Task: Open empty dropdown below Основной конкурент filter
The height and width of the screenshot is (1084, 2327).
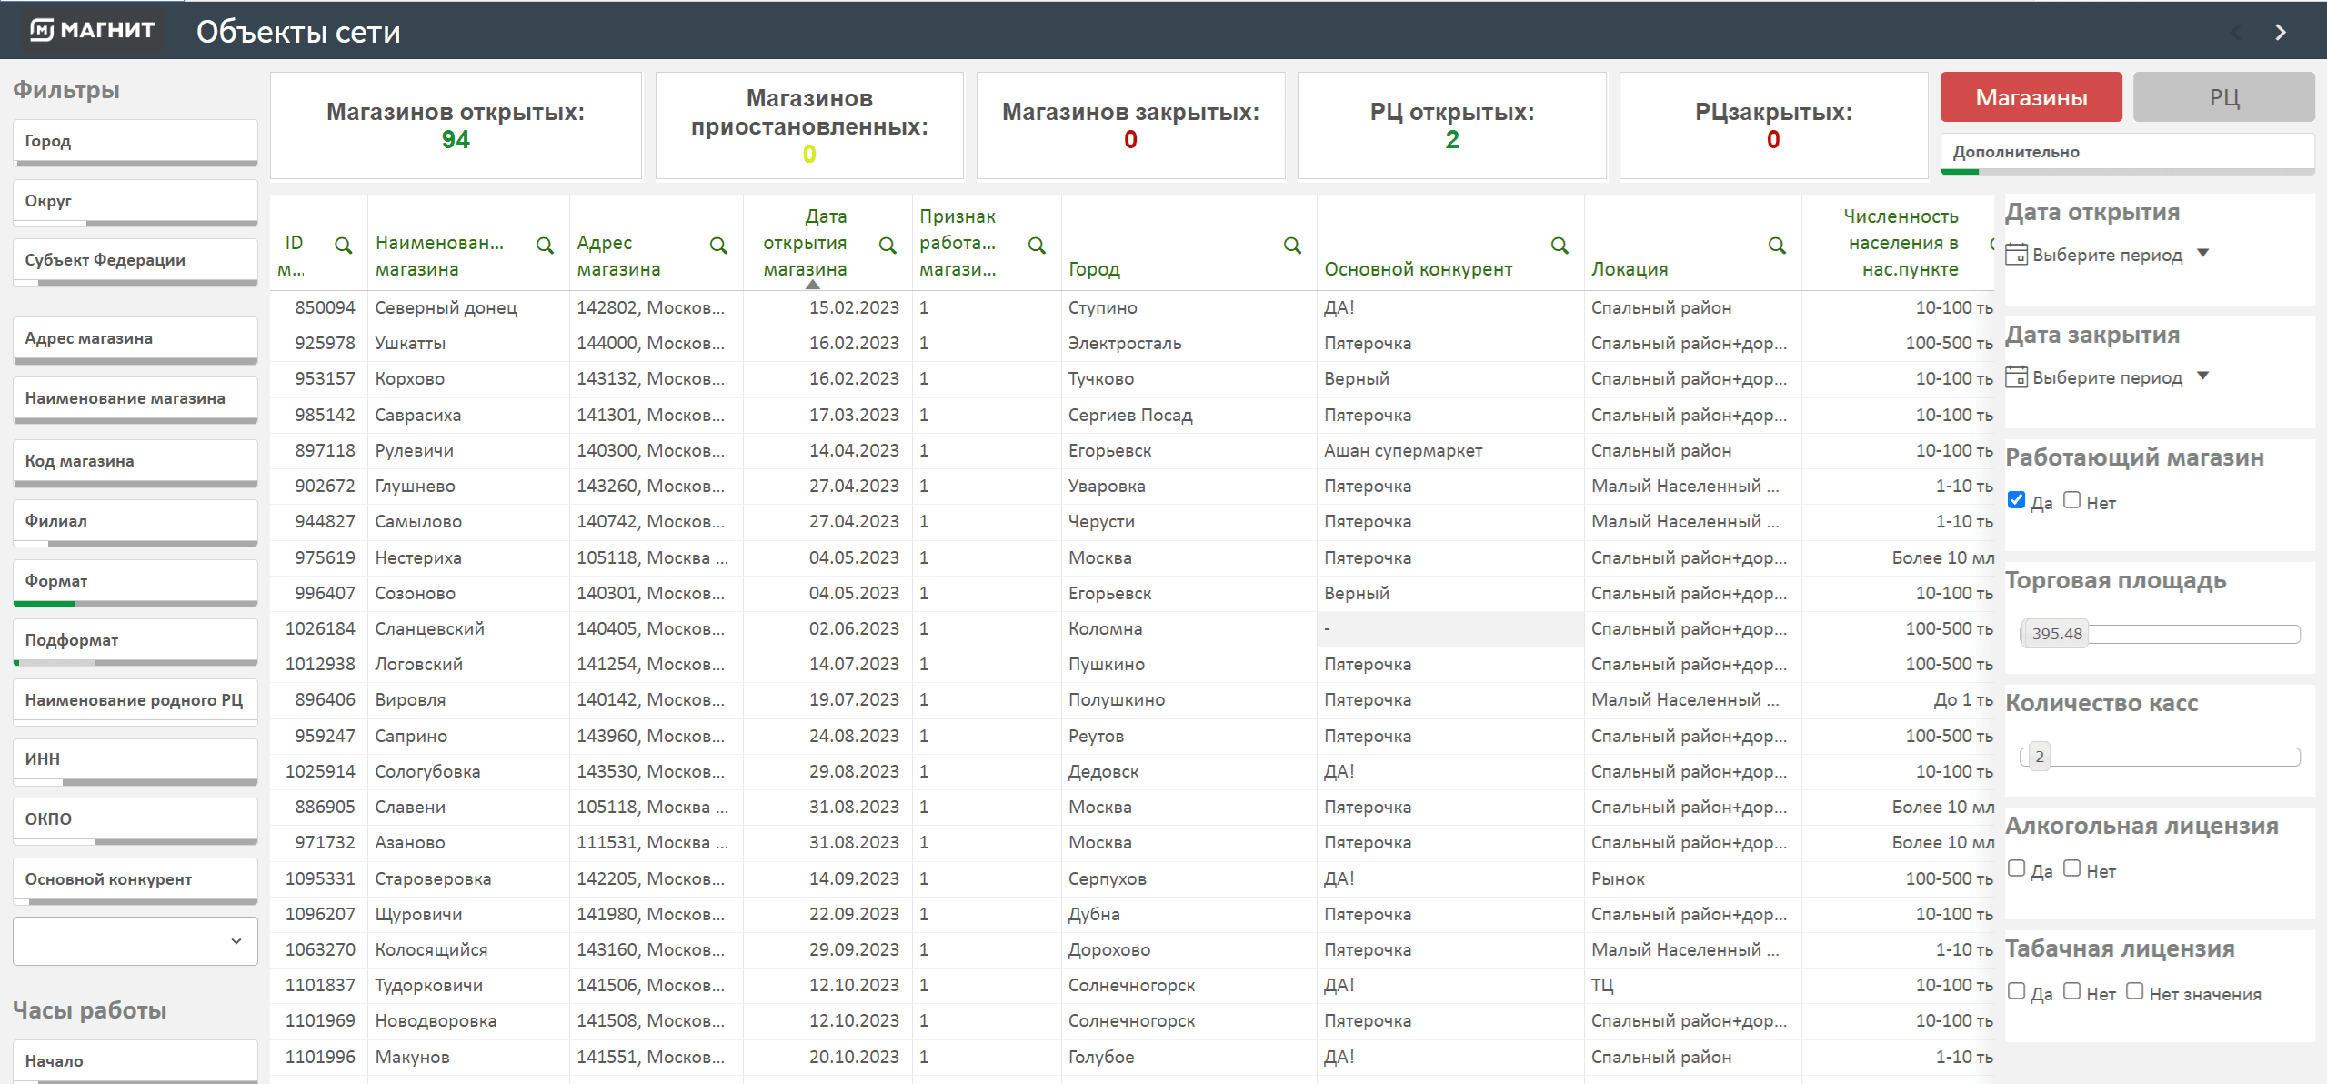Action: click(135, 941)
